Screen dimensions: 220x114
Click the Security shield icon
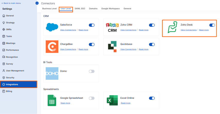(x=4, y=78)
